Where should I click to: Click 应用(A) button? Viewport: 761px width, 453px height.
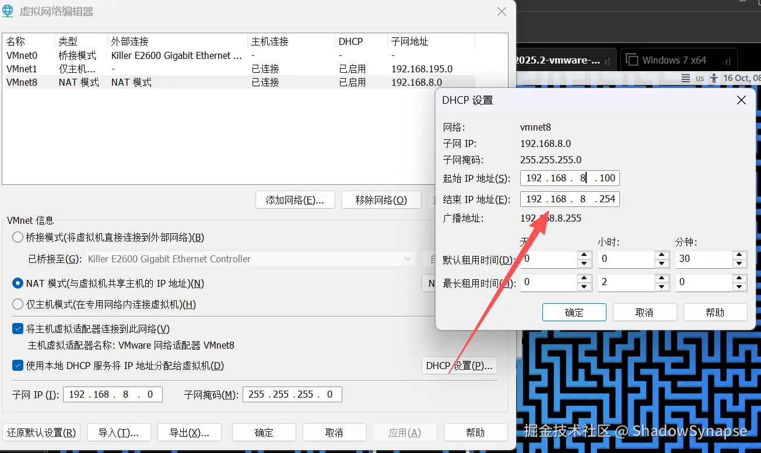[x=405, y=433]
